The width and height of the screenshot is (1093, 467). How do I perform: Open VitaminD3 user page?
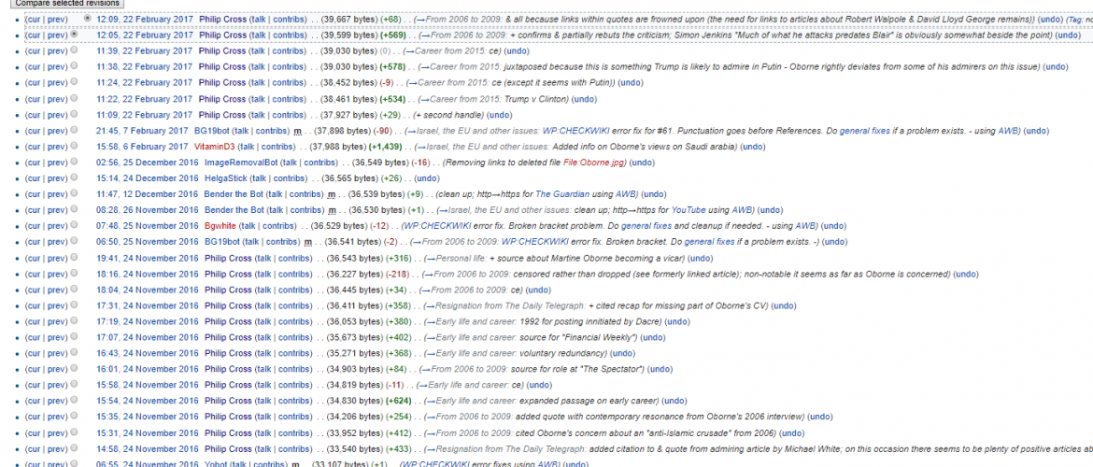(215, 147)
